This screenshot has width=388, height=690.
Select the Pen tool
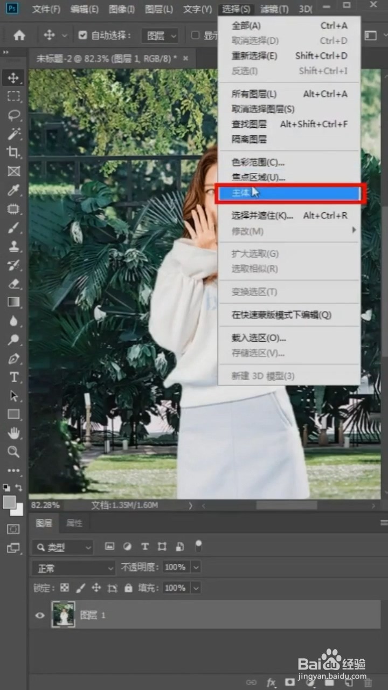[x=13, y=358]
